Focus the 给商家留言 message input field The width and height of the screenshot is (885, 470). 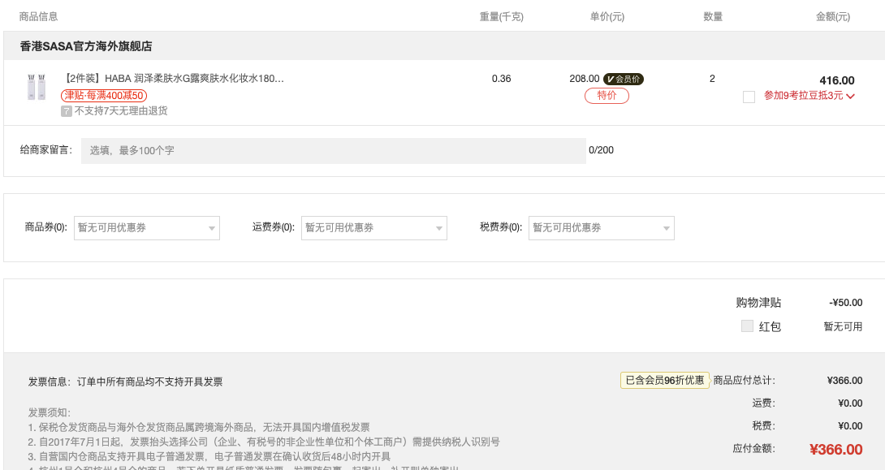(x=334, y=151)
